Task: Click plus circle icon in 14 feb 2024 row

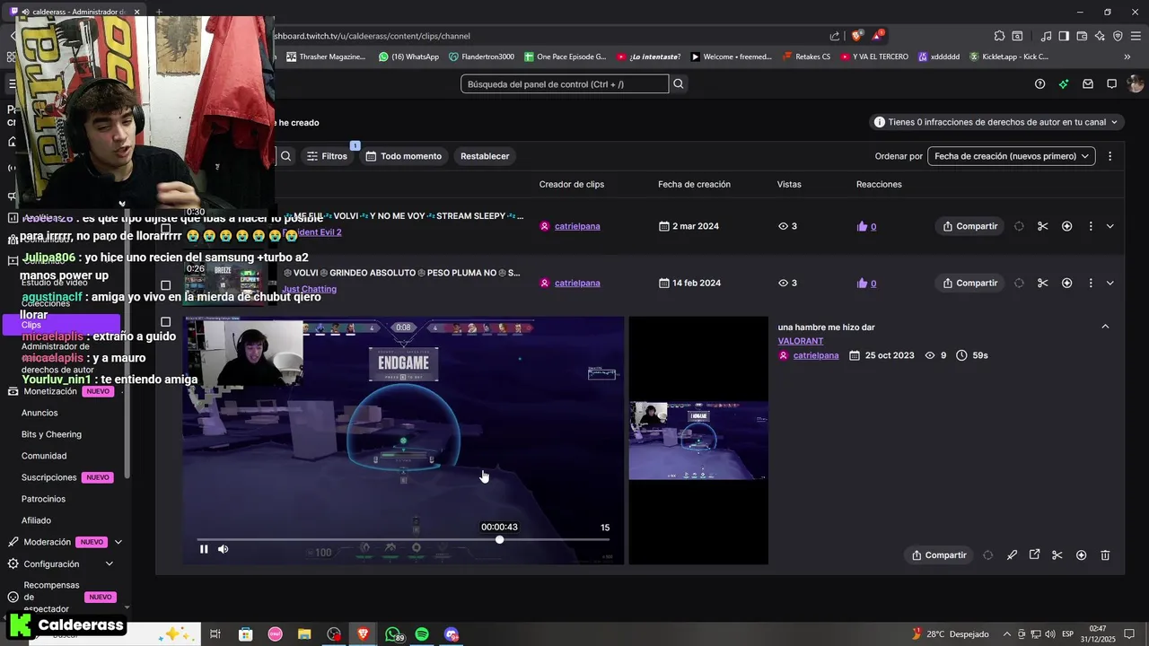Action: coord(1066,283)
